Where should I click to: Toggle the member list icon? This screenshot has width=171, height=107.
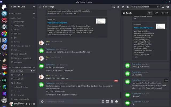tap(128, 7)
